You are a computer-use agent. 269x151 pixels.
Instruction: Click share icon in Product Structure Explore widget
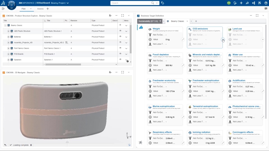click(x=110, y=15)
